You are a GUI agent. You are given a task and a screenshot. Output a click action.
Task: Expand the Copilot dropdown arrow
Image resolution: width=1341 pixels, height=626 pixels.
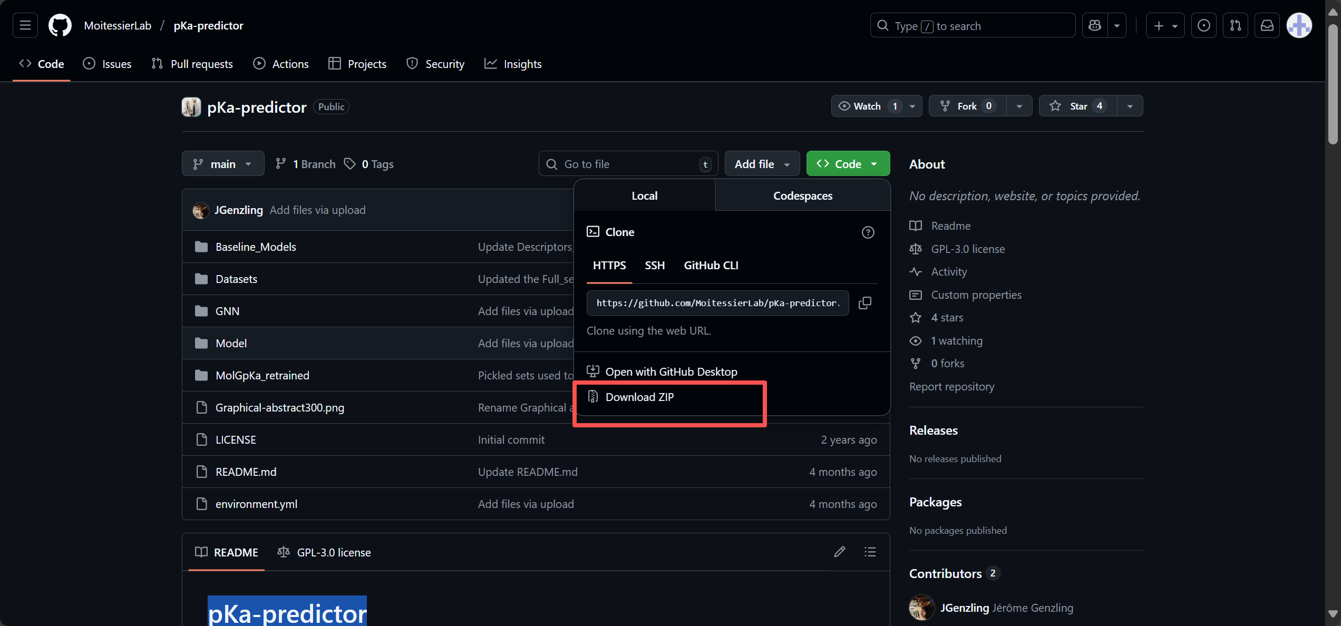click(x=1117, y=25)
